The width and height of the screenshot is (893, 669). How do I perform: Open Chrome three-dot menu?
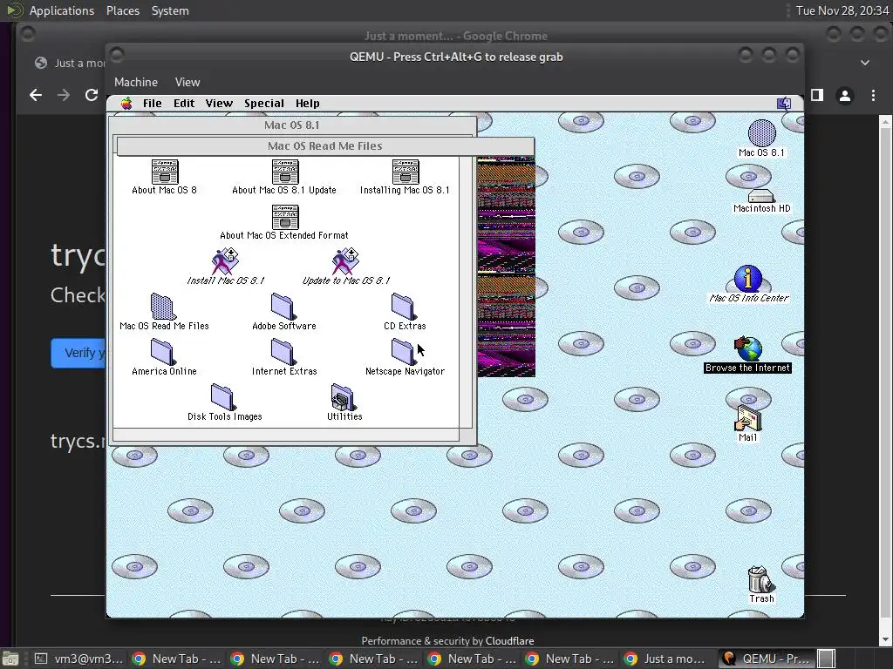click(873, 96)
